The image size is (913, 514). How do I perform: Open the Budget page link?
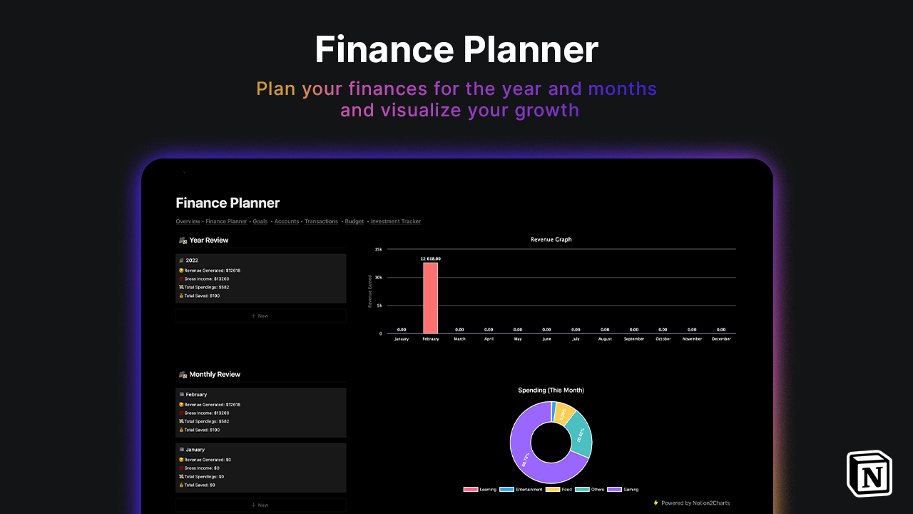354,221
